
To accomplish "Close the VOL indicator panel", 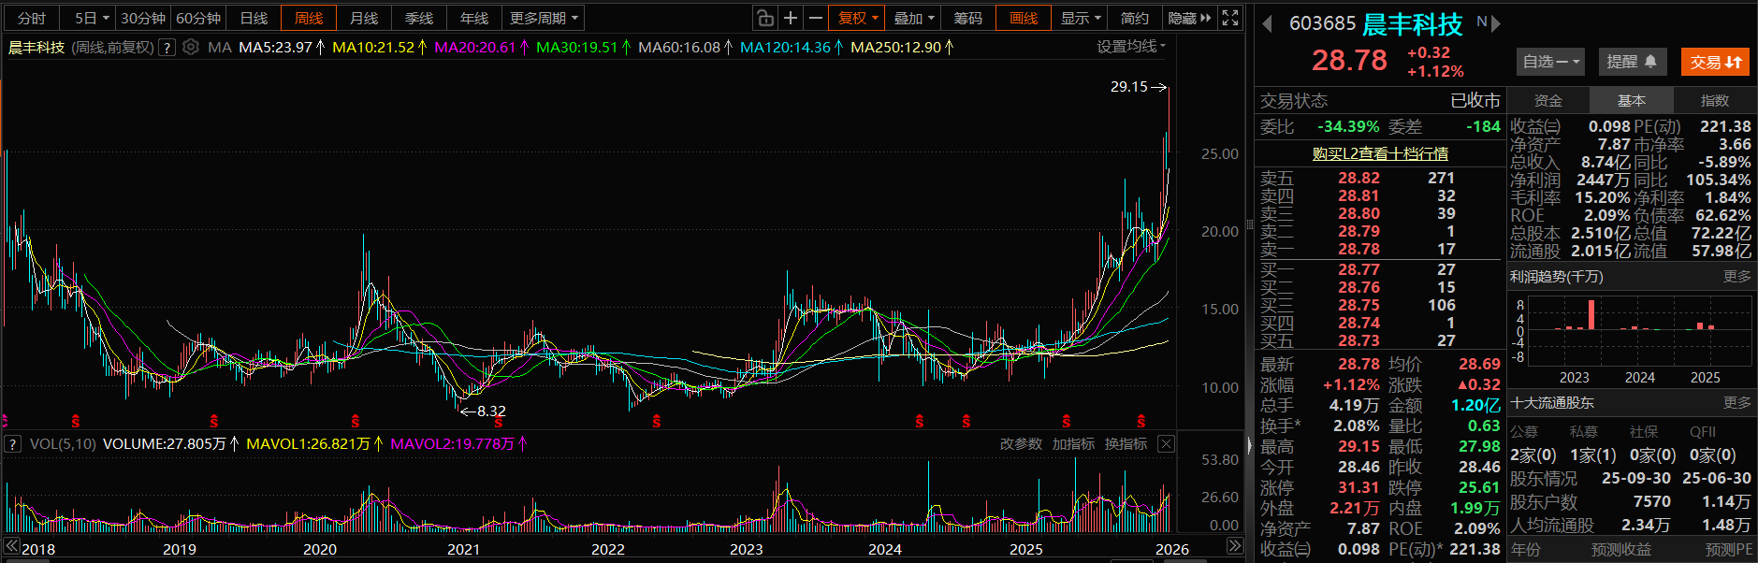I will coord(1166,443).
